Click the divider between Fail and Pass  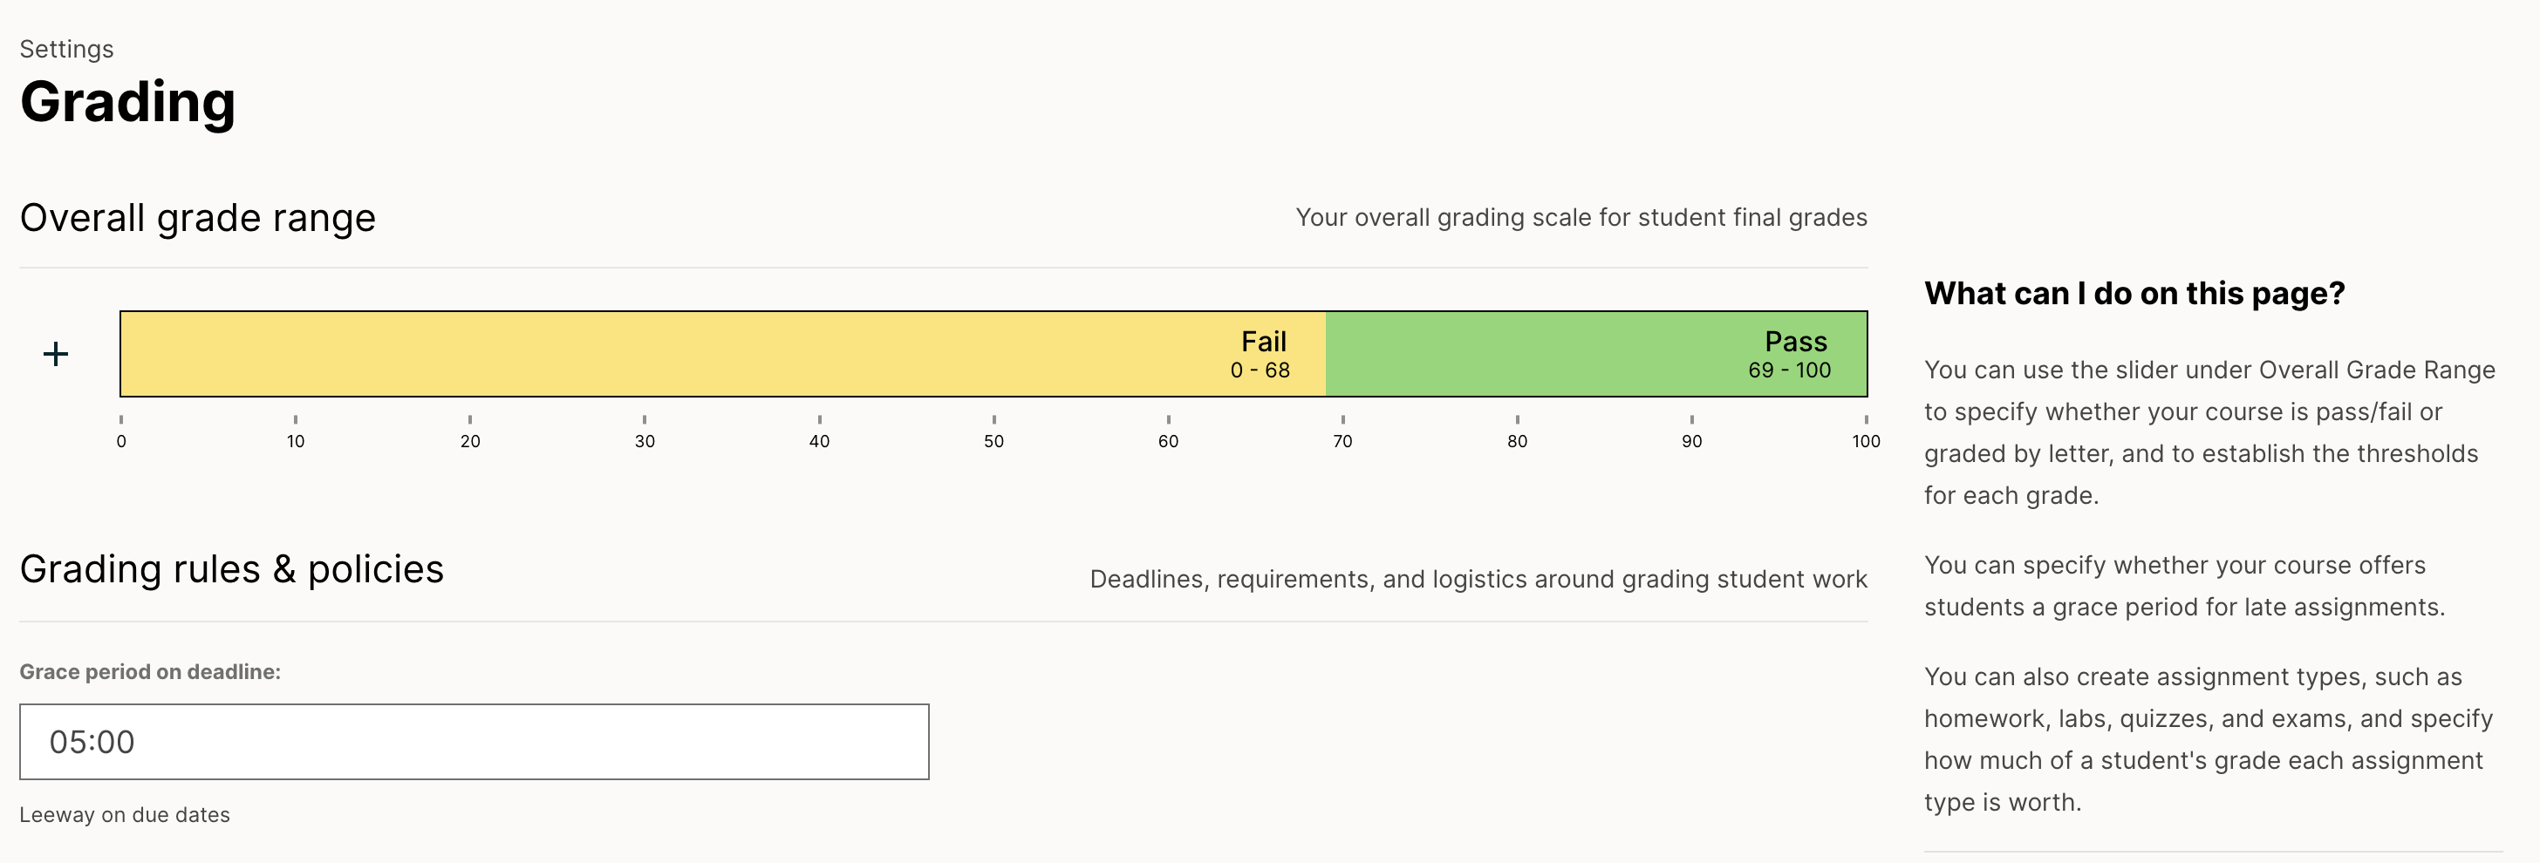[1326, 354]
